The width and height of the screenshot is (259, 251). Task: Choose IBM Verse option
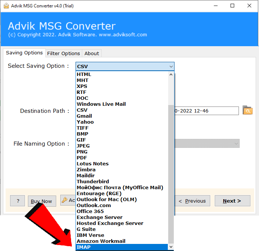point(122,235)
